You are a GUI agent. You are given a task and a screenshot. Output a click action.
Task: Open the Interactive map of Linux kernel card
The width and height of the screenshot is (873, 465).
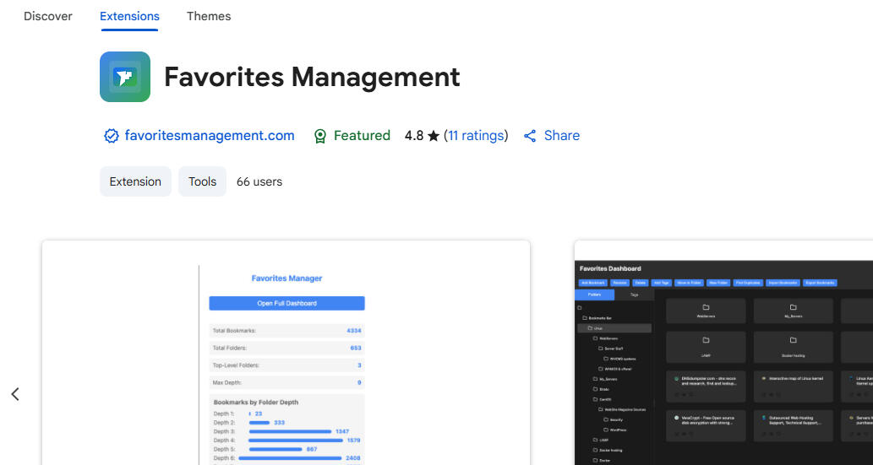(793, 386)
